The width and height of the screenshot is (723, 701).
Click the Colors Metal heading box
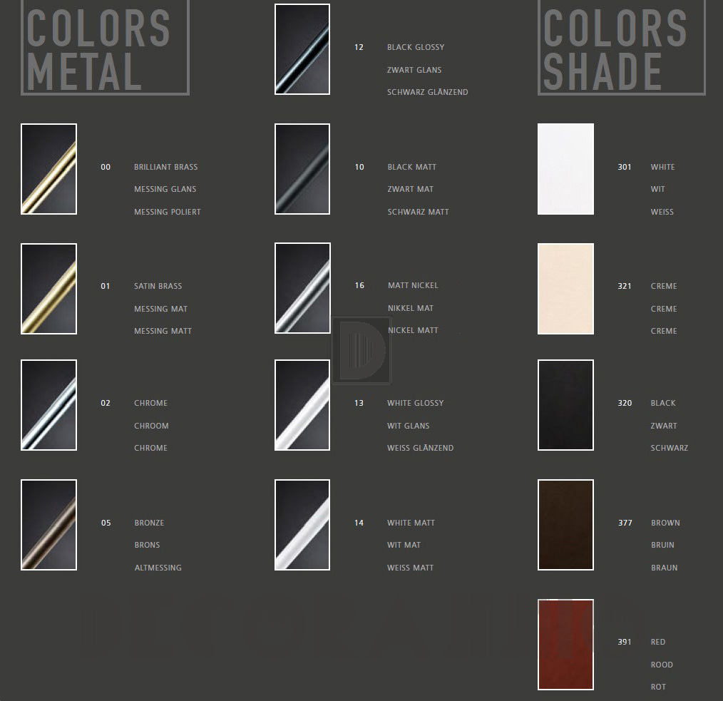click(105, 47)
